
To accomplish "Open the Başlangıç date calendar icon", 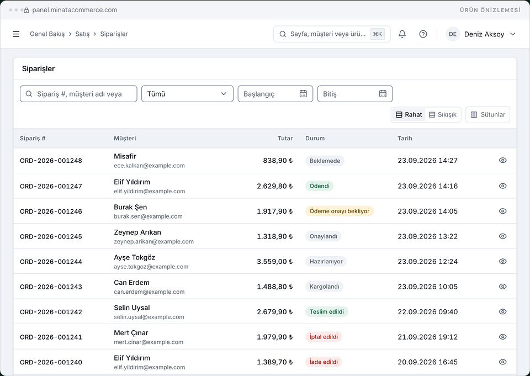I will coord(303,94).
